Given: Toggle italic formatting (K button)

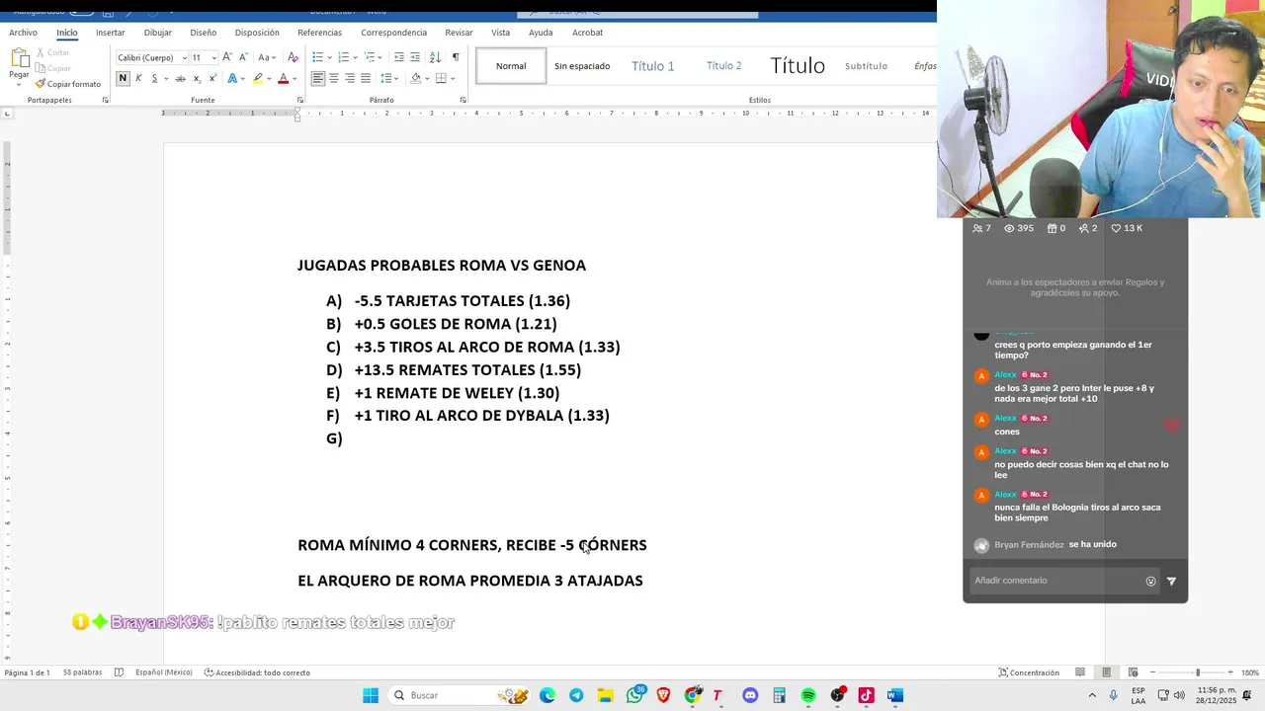Looking at the screenshot, I should (138, 78).
